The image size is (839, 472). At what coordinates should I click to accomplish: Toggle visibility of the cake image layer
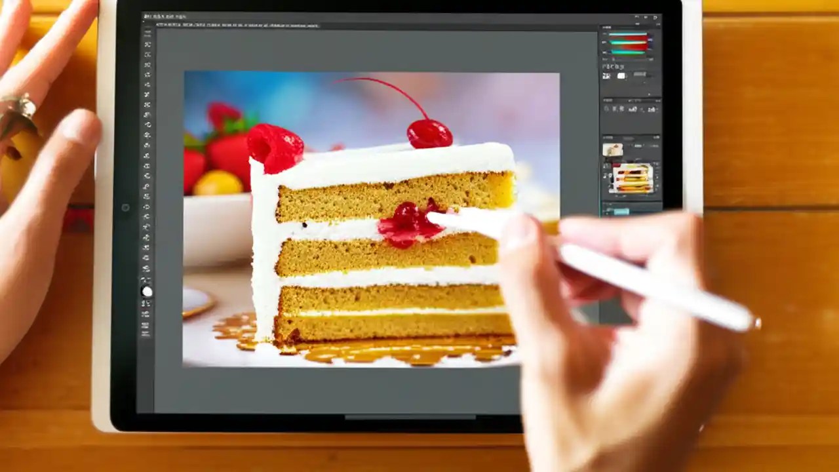pyautogui.click(x=606, y=174)
